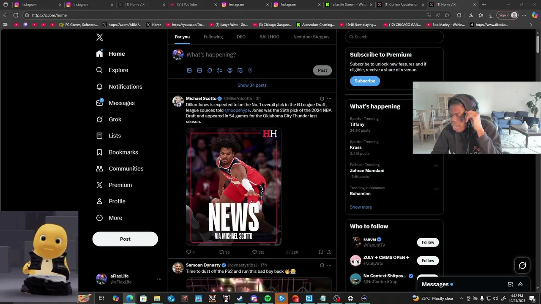Expand the Messages drawer
This screenshot has width=541, height=304.
[x=520, y=285]
